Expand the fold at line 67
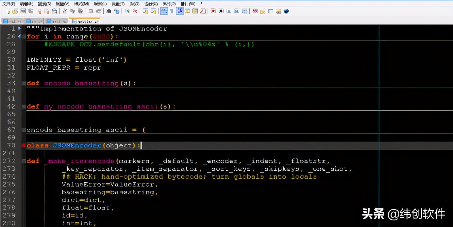Image resolution: width=453 pixels, height=227 pixels. (24, 130)
